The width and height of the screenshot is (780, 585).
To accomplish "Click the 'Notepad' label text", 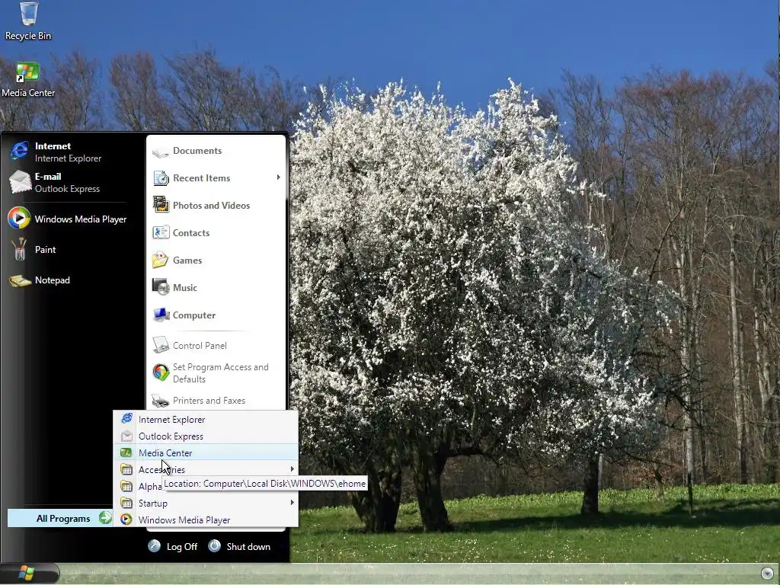I will (53, 280).
